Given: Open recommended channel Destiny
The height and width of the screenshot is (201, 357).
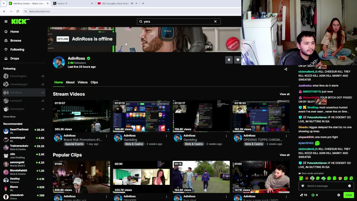Looking at the screenshot, I should coord(24,180).
